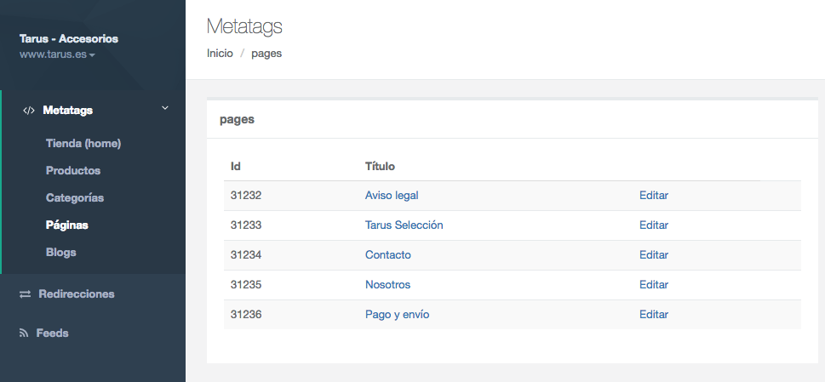825x382 pixels.
Task: Click Editar for Aviso legal
Action: (654, 195)
